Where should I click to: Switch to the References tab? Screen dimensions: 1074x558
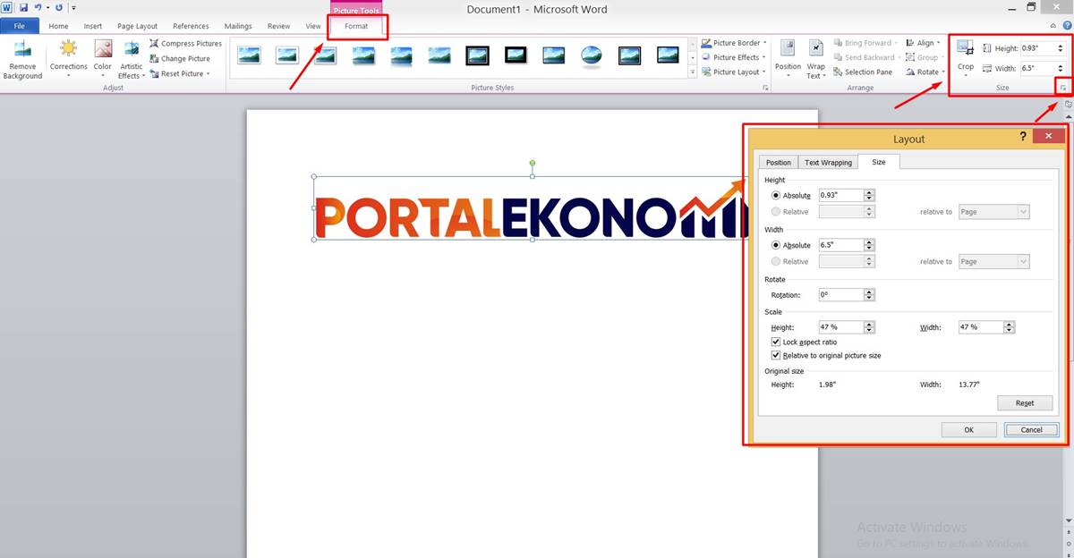coord(191,26)
